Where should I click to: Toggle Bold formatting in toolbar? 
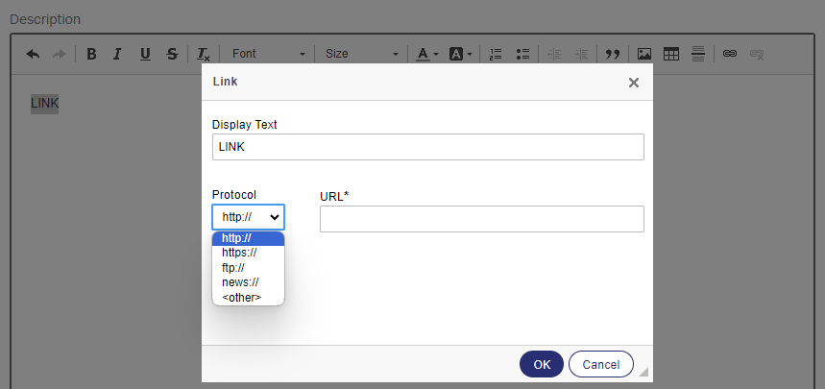pyautogui.click(x=91, y=54)
